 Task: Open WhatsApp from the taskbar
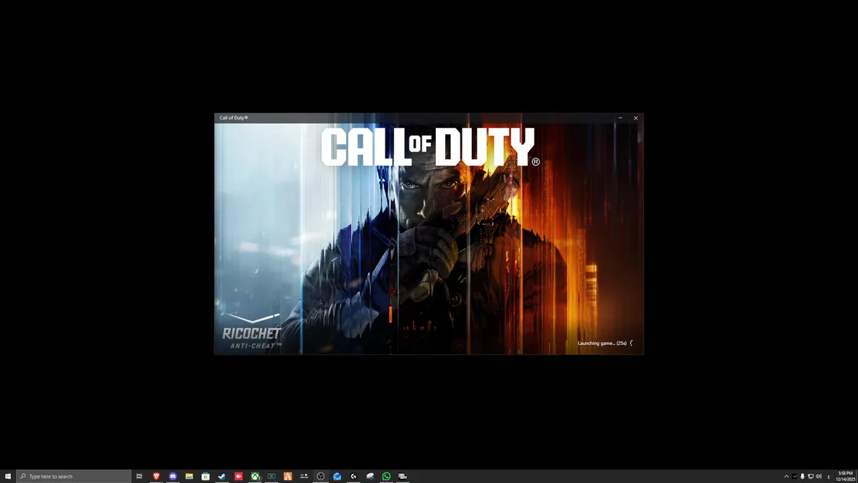[386, 476]
